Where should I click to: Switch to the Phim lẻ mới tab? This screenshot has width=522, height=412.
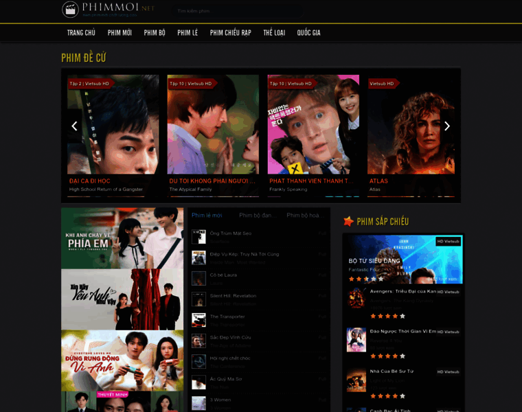[207, 216]
